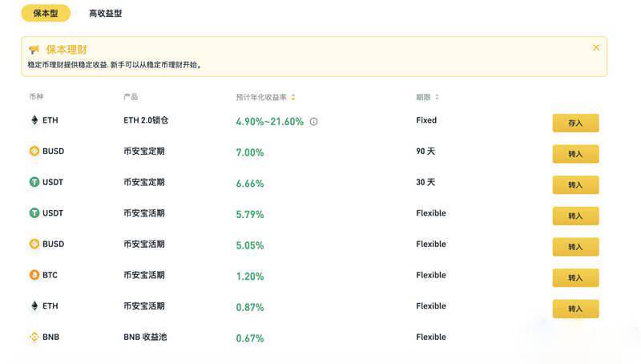641x364 pixels.
Task: Select the 保本型 tab
Action: [x=46, y=14]
